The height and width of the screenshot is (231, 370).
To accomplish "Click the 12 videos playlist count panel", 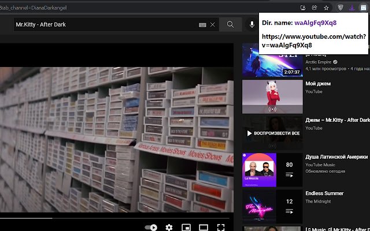I will pos(289,207).
